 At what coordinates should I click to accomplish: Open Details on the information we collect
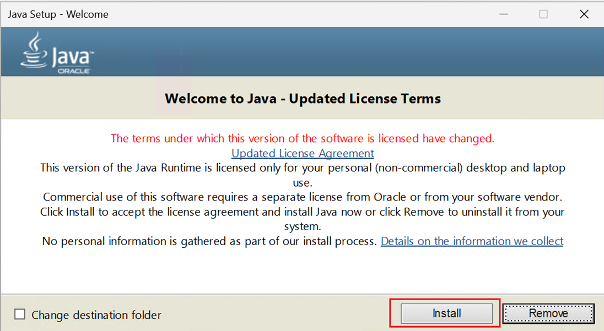(x=472, y=241)
